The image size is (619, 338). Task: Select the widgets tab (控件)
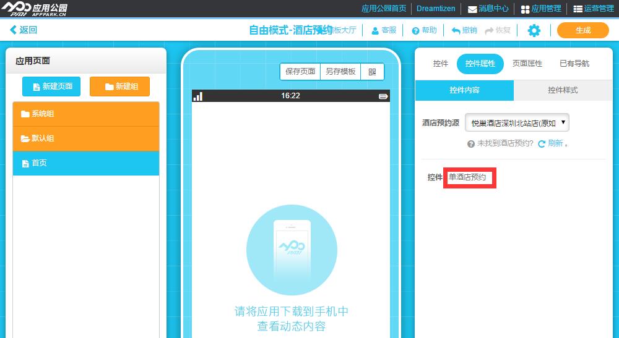pos(441,64)
